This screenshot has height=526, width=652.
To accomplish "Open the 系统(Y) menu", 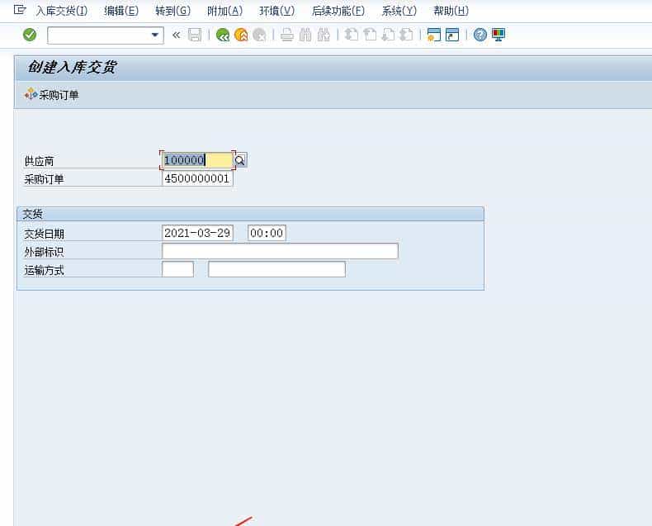I will click(x=399, y=11).
